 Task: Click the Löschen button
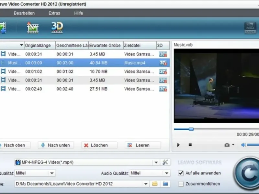point(99,145)
